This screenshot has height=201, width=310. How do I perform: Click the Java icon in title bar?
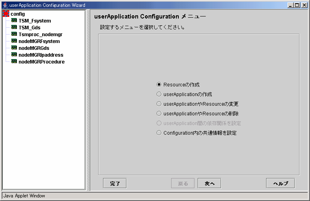pyautogui.click(x=5, y=5)
